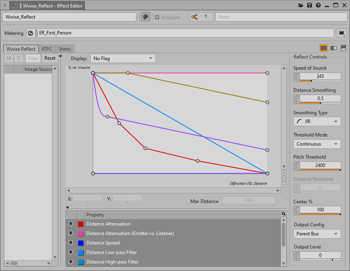Click the effect name field Wwise_Reflect

pos(69,17)
